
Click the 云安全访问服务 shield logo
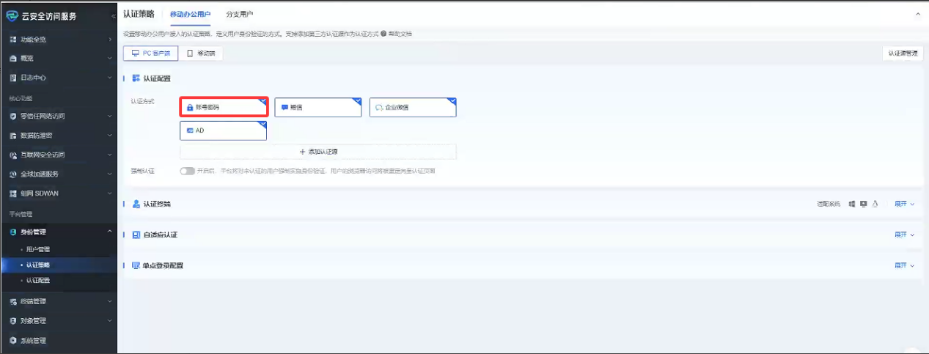(x=12, y=16)
